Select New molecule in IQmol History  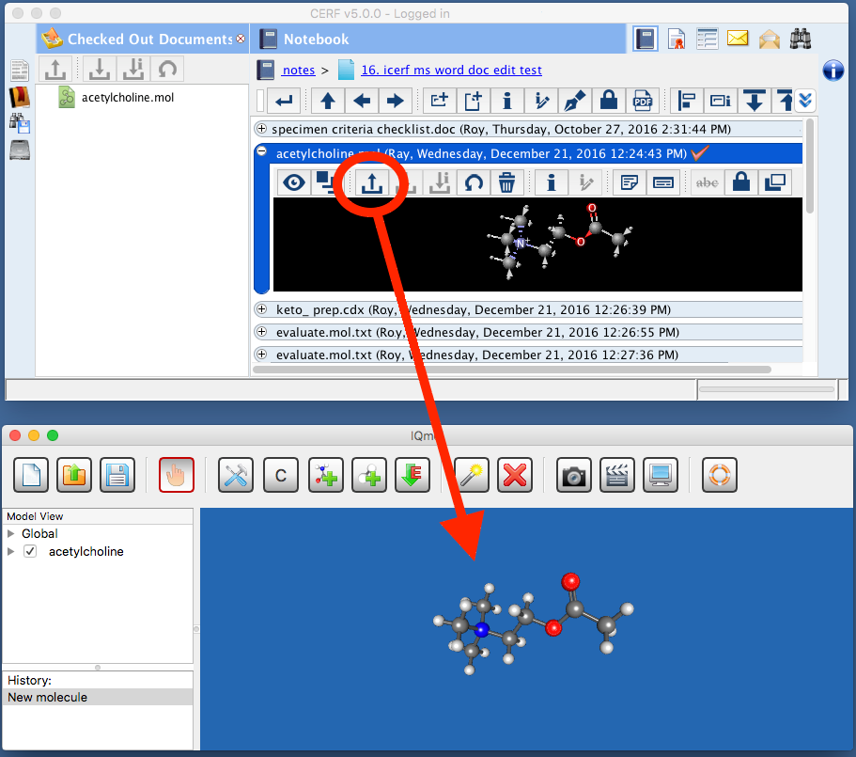pos(98,697)
